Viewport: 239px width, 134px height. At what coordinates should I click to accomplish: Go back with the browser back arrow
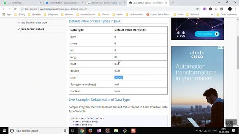tap(4, 9)
